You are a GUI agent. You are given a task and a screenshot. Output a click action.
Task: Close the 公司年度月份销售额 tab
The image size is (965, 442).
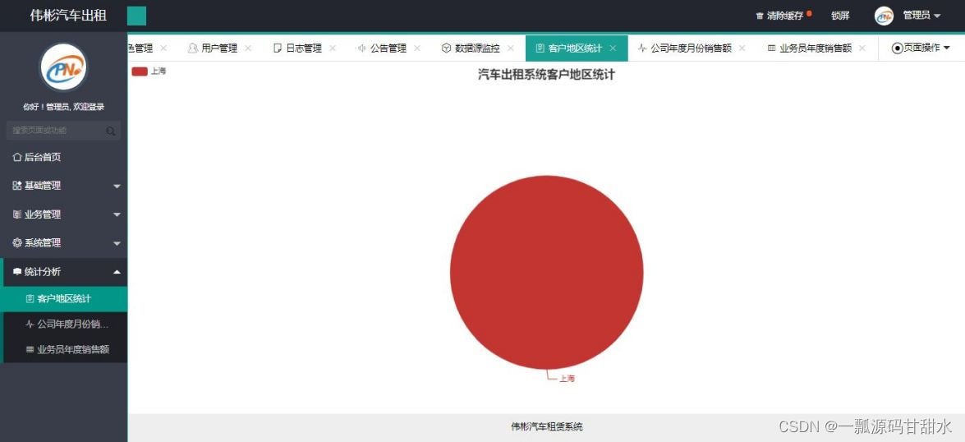[742, 48]
